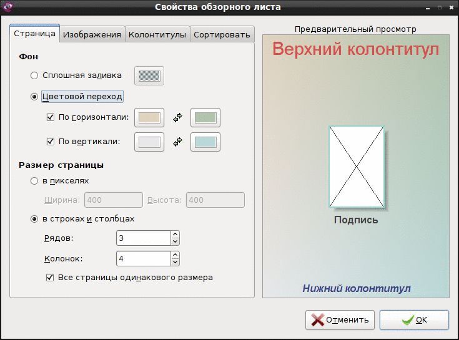This screenshot has height=340, width=459.
Task: Pick the green horizontal end color
Action: (x=205, y=118)
